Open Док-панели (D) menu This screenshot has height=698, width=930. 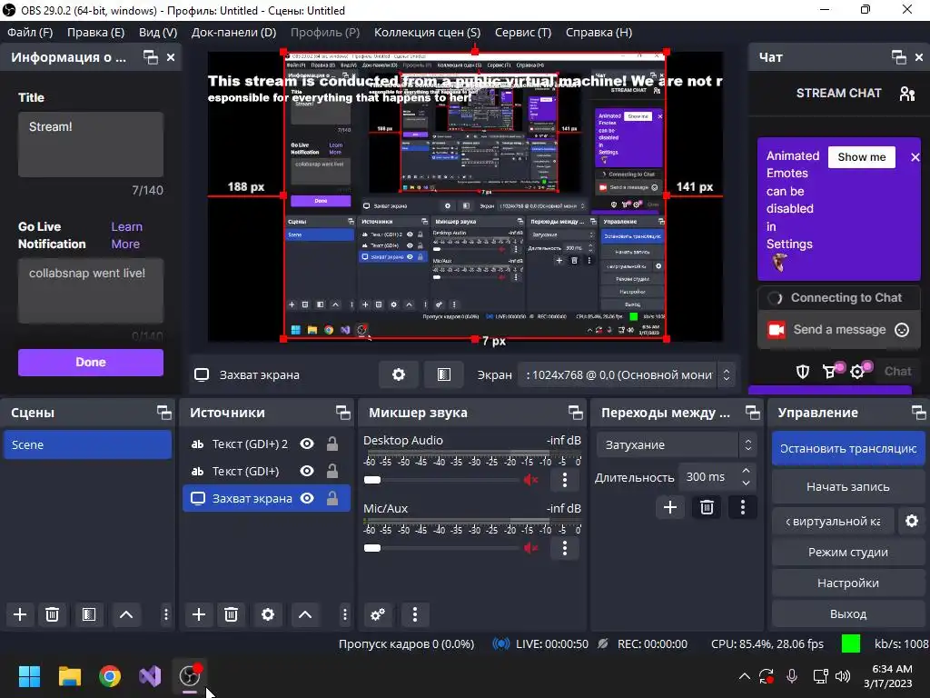[233, 33]
